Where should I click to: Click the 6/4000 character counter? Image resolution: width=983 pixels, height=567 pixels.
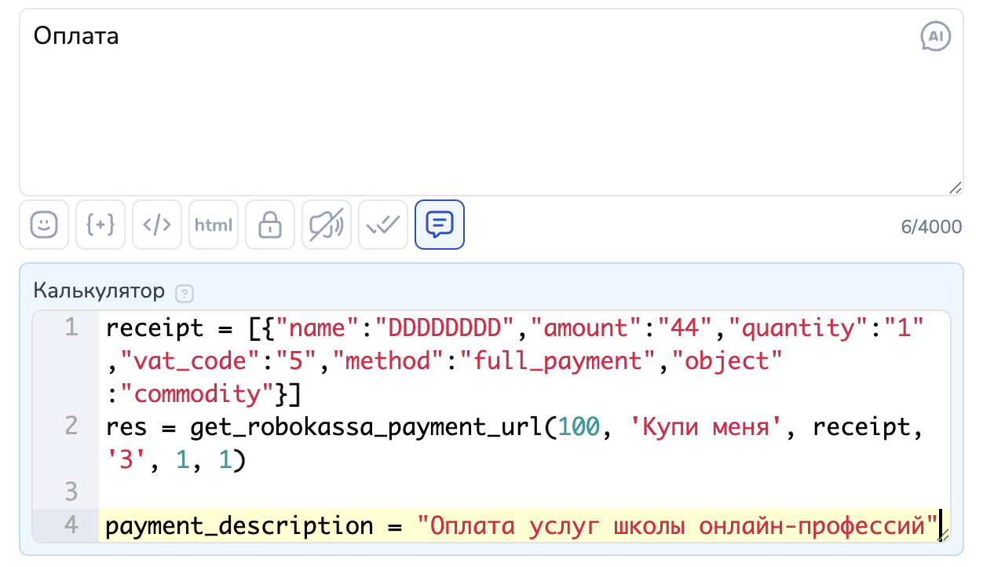[x=931, y=226]
